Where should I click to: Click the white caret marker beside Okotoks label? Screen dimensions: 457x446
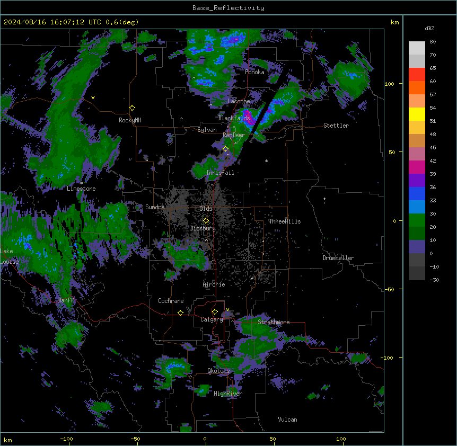(191, 377)
